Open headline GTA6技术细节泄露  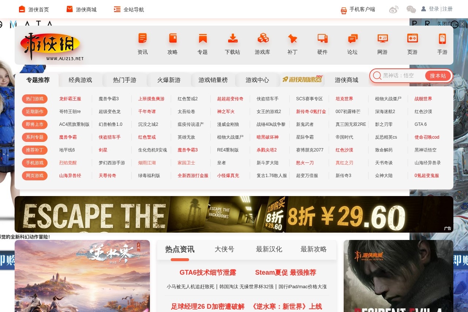[208, 272]
